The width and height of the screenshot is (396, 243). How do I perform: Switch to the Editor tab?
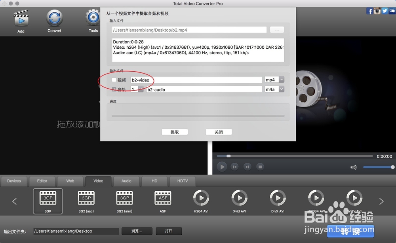42,181
